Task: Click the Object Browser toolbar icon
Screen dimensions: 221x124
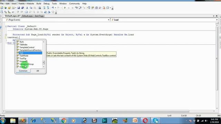Action: click(x=96, y=8)
